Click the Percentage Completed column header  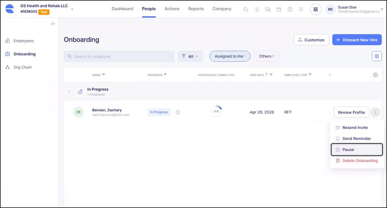pyautogui.click(x=216, y=75)
